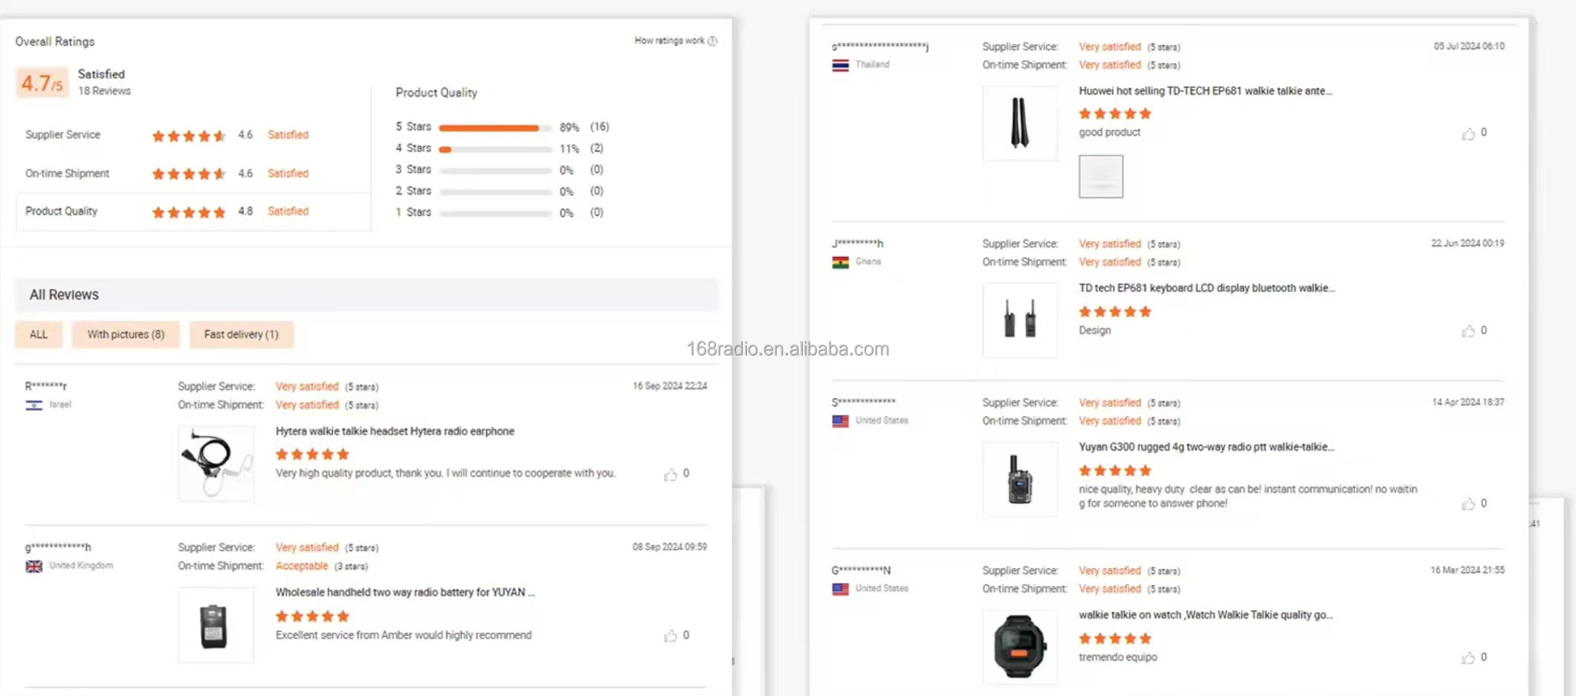The width and height of the screenshot is (1576, 696).
Task: Open the TD-TECH EP681 antenna review title
Action: (1205, 91)
